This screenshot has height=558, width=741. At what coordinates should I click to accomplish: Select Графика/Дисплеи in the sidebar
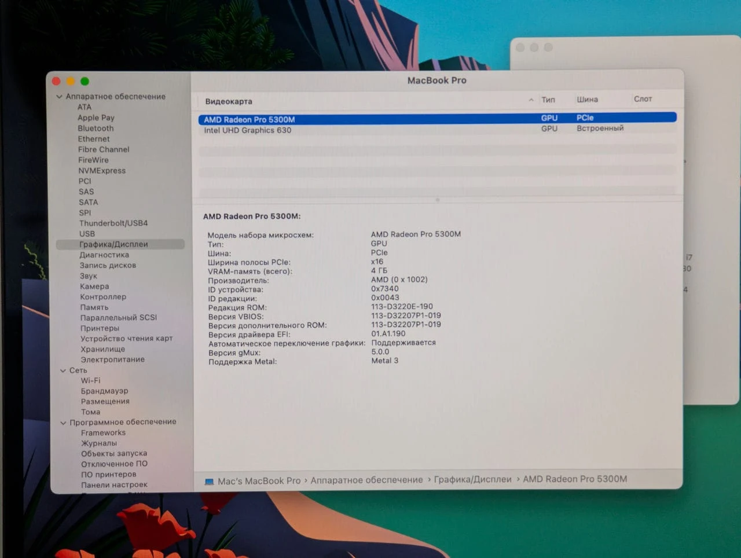(120, 244)
